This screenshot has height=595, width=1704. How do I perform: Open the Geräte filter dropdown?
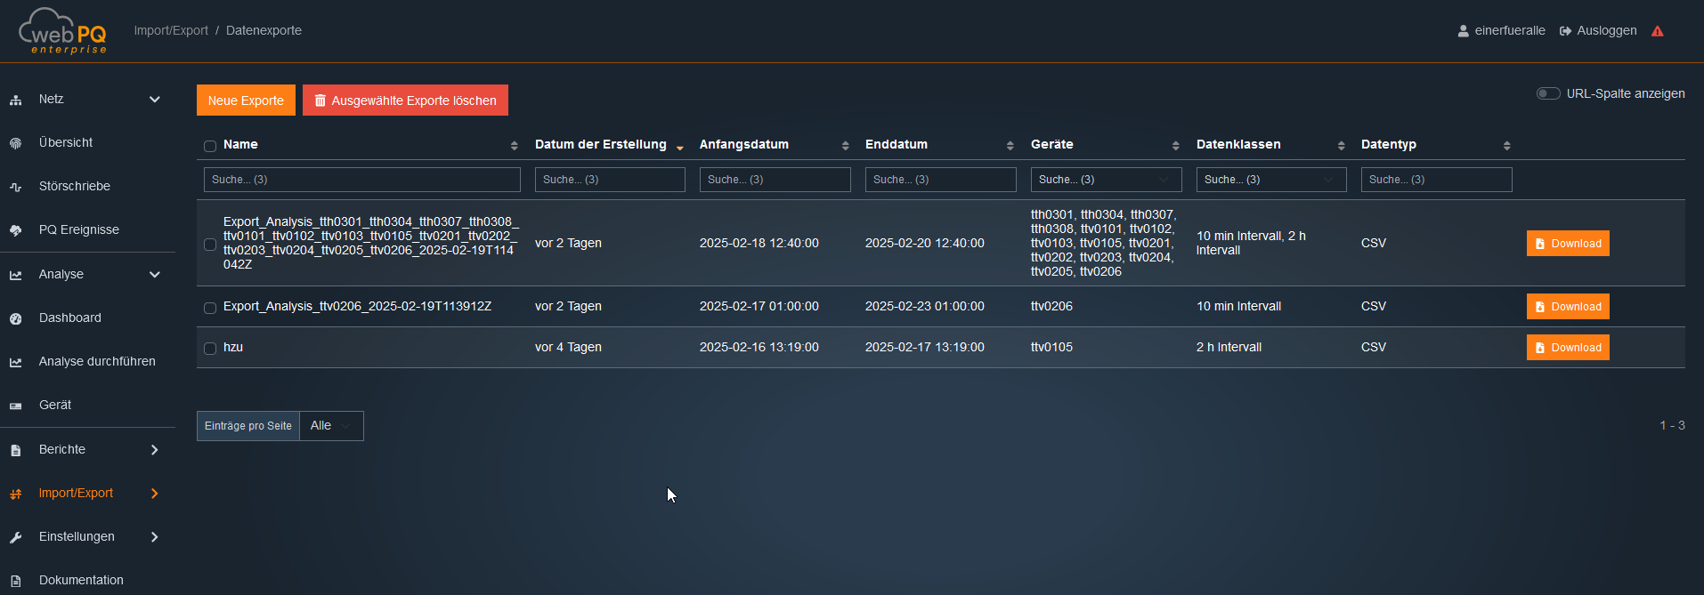click(x=1105, y=180)
